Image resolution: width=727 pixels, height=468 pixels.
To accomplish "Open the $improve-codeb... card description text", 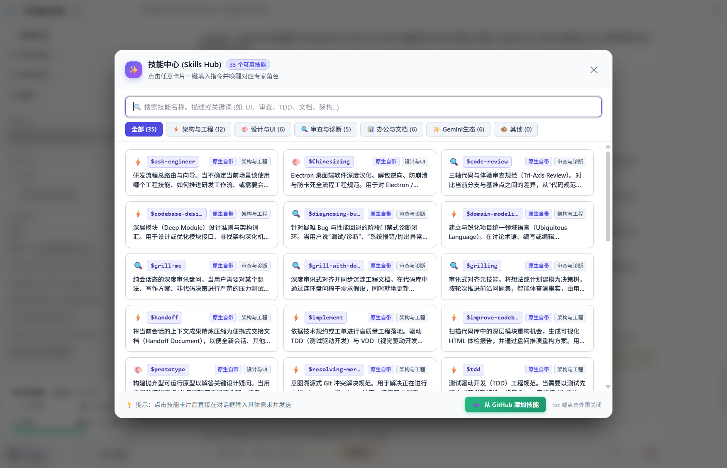I will (517, 336).
